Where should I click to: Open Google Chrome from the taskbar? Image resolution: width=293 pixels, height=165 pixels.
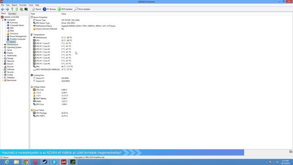26,162
